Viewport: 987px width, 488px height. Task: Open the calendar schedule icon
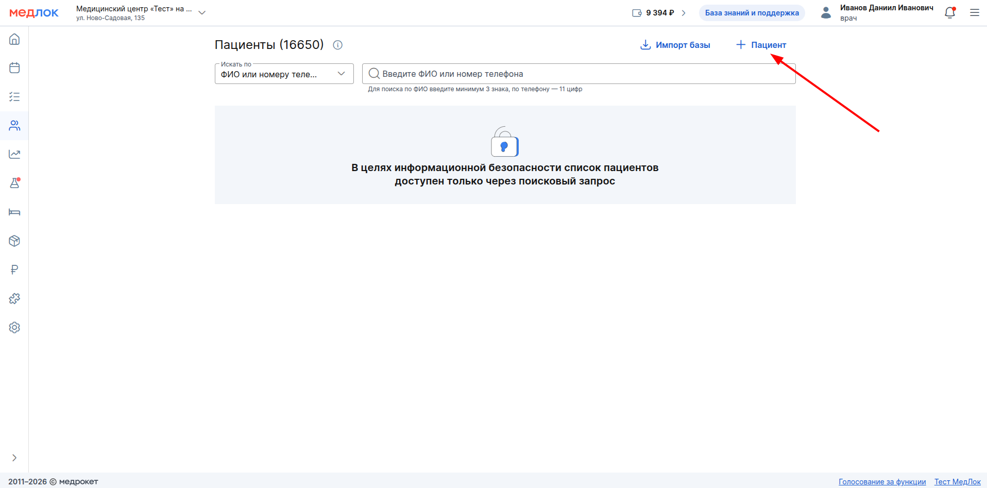click(x=14, y=68)
